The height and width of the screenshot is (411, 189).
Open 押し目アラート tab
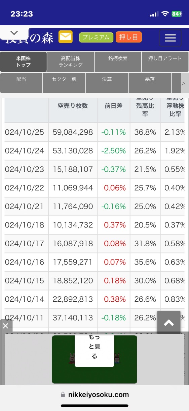click(x=165, y=62)
